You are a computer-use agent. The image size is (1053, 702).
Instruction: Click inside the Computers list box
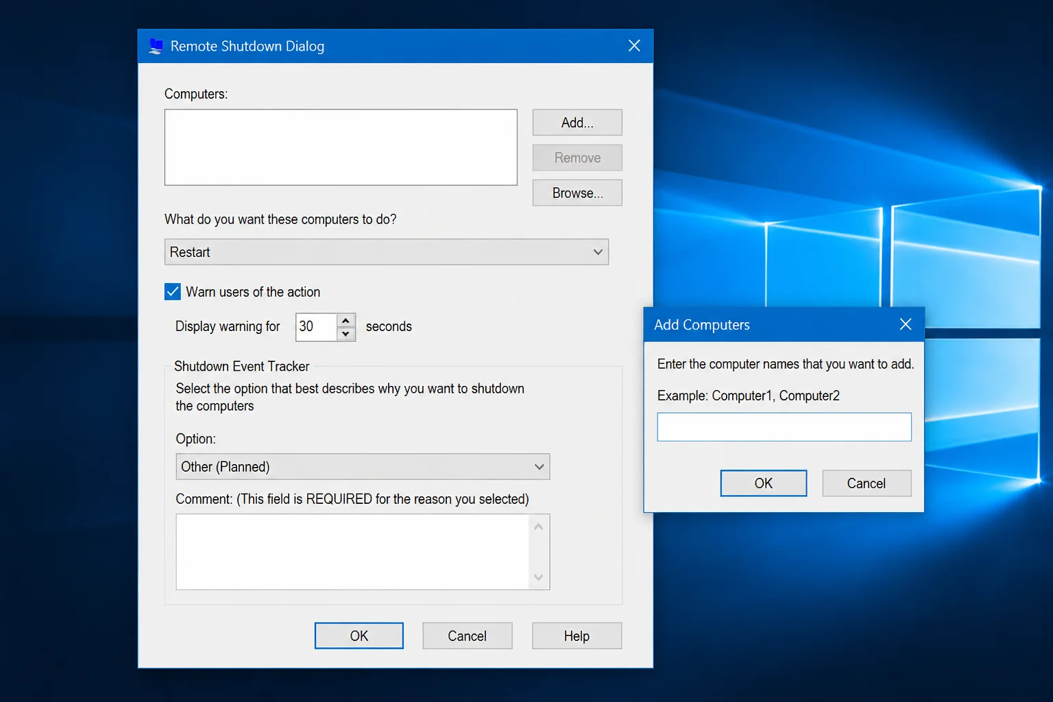[x=341, y=147]
